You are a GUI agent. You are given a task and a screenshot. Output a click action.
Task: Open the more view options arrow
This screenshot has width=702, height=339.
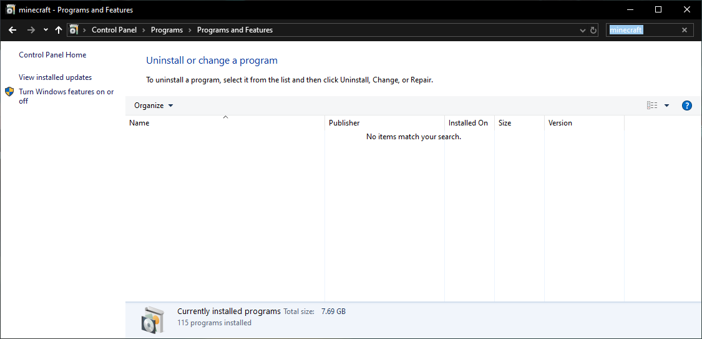tap(666, 106)
